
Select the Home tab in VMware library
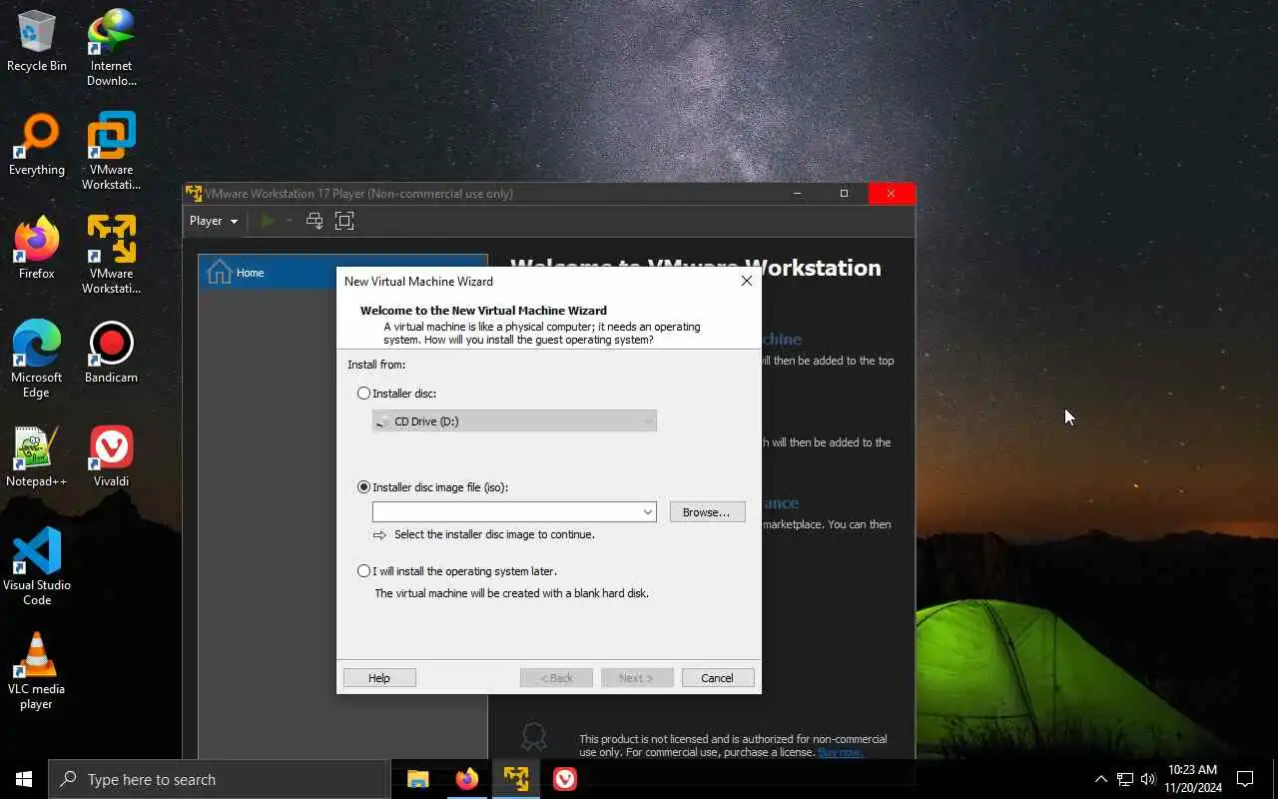[x=342, y=273]
